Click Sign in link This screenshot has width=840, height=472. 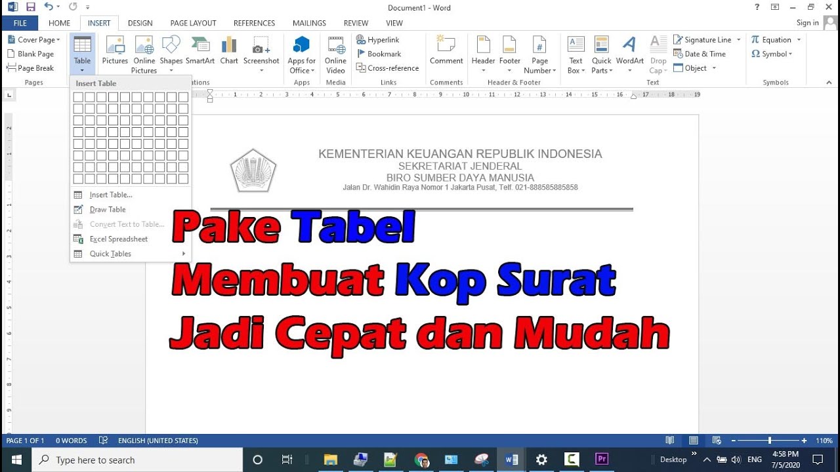[807, 23]
